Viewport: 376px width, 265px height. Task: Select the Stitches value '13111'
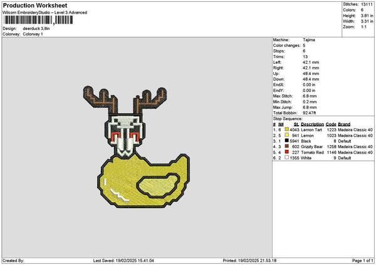367,4
